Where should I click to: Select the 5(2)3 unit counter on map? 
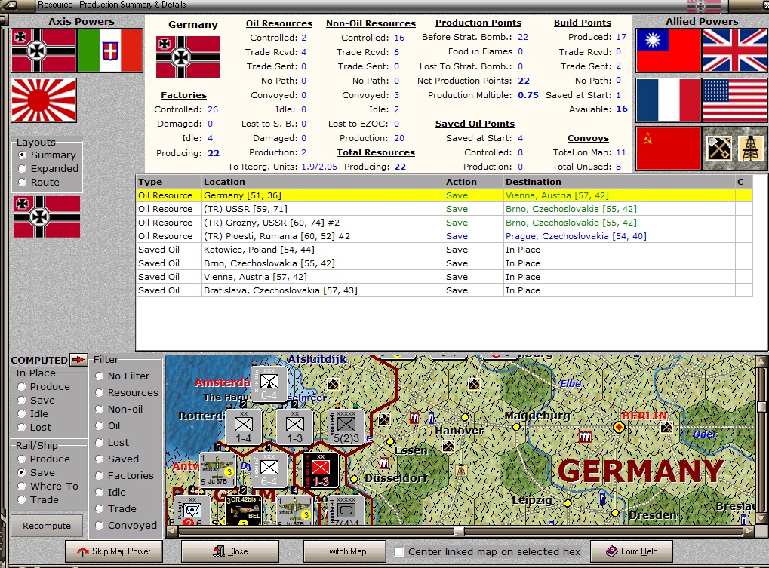[346, 428]
